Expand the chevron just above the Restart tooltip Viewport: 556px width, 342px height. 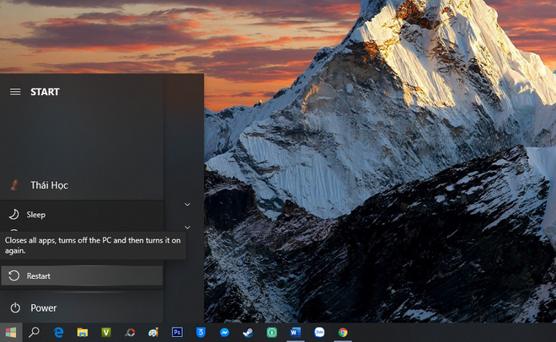point(188,227)
